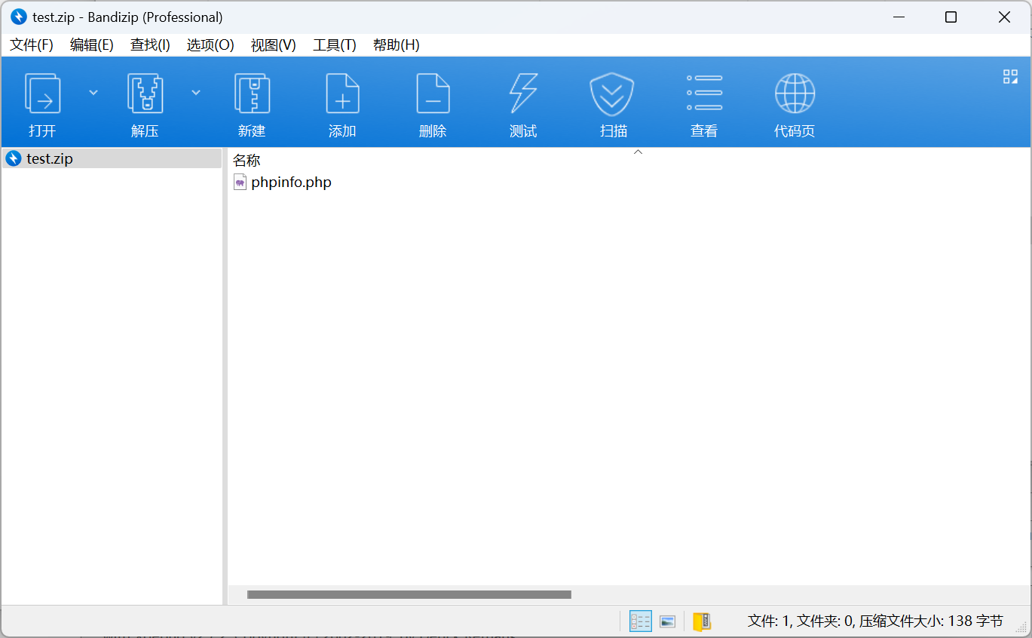Close the Bandizip window
This screenshot has height=638, width=1032.
click(x=1004, y=17)
